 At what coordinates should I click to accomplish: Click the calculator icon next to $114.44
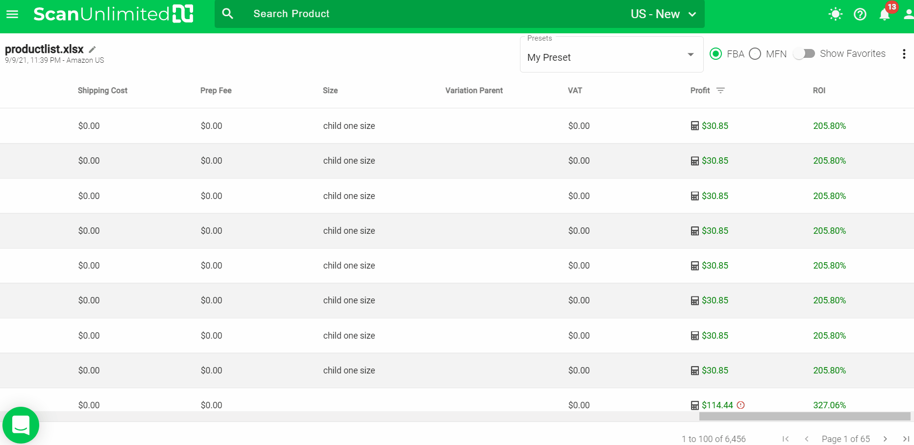694,405
